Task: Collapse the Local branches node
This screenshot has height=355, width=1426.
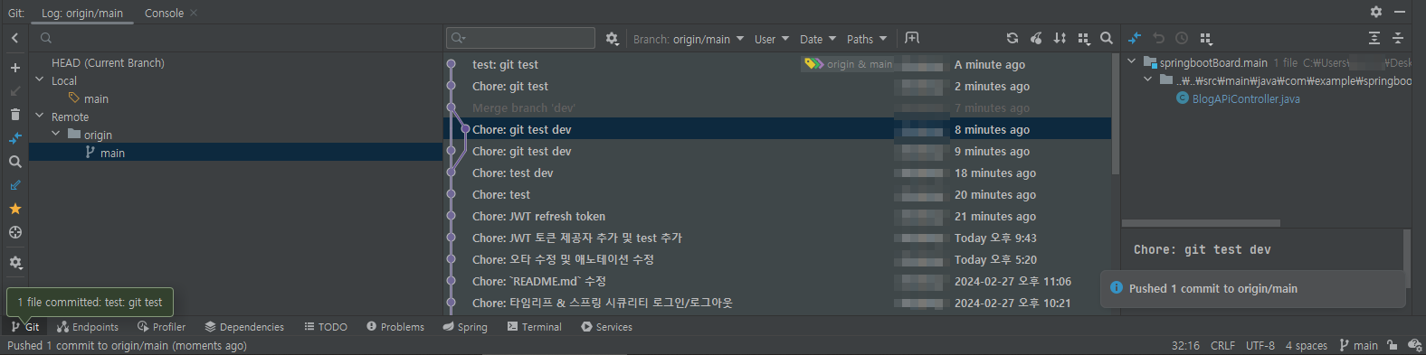Action: tap(40, 79)
